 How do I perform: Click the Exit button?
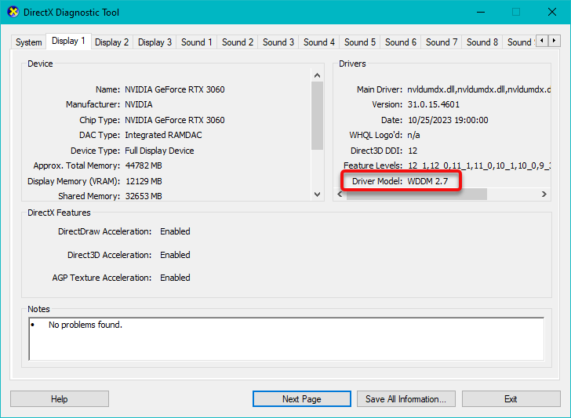(511, 399)
